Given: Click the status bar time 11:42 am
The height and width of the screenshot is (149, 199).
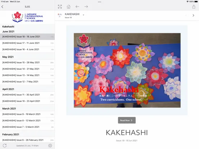Looking at the screenshot, I should coord(5,1).
